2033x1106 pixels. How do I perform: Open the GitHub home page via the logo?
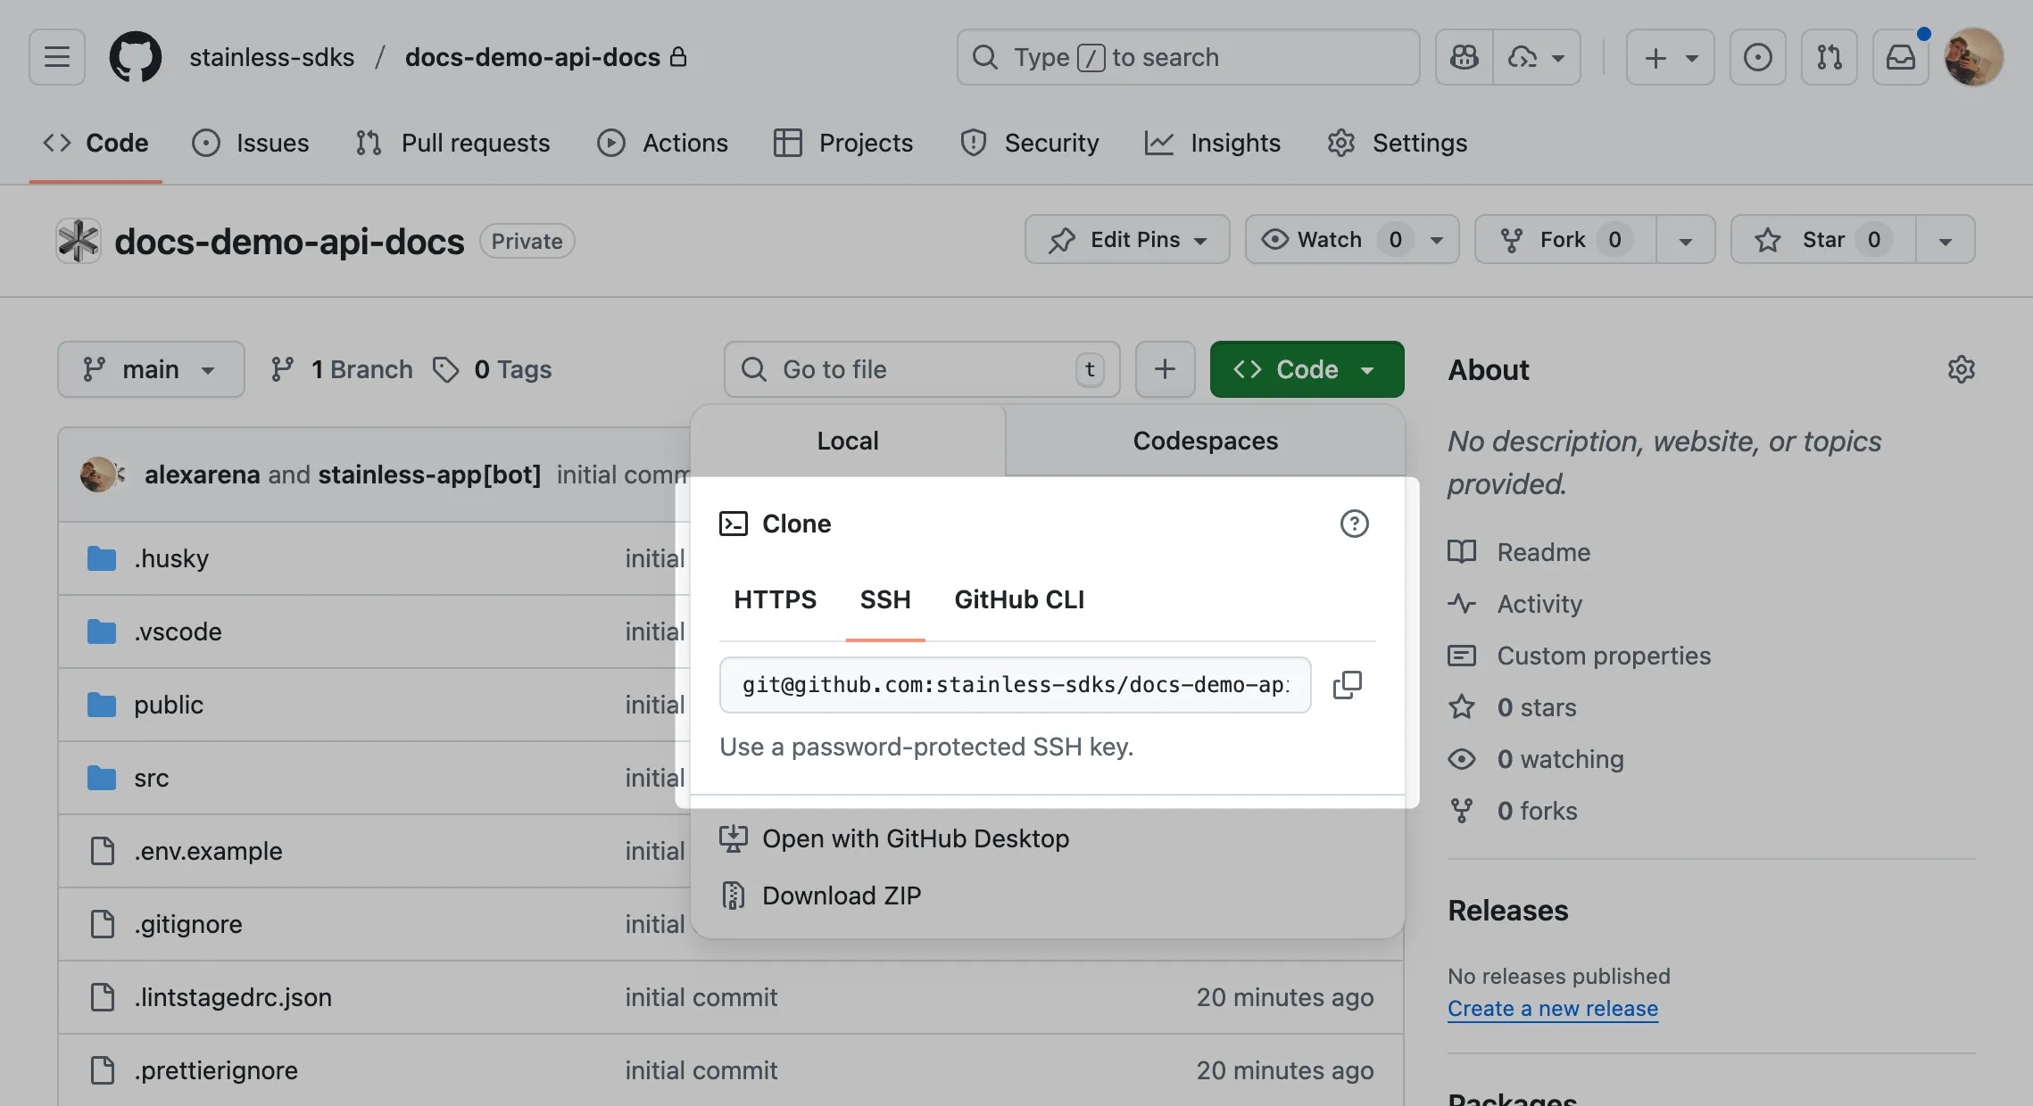(x=135, y=56)
